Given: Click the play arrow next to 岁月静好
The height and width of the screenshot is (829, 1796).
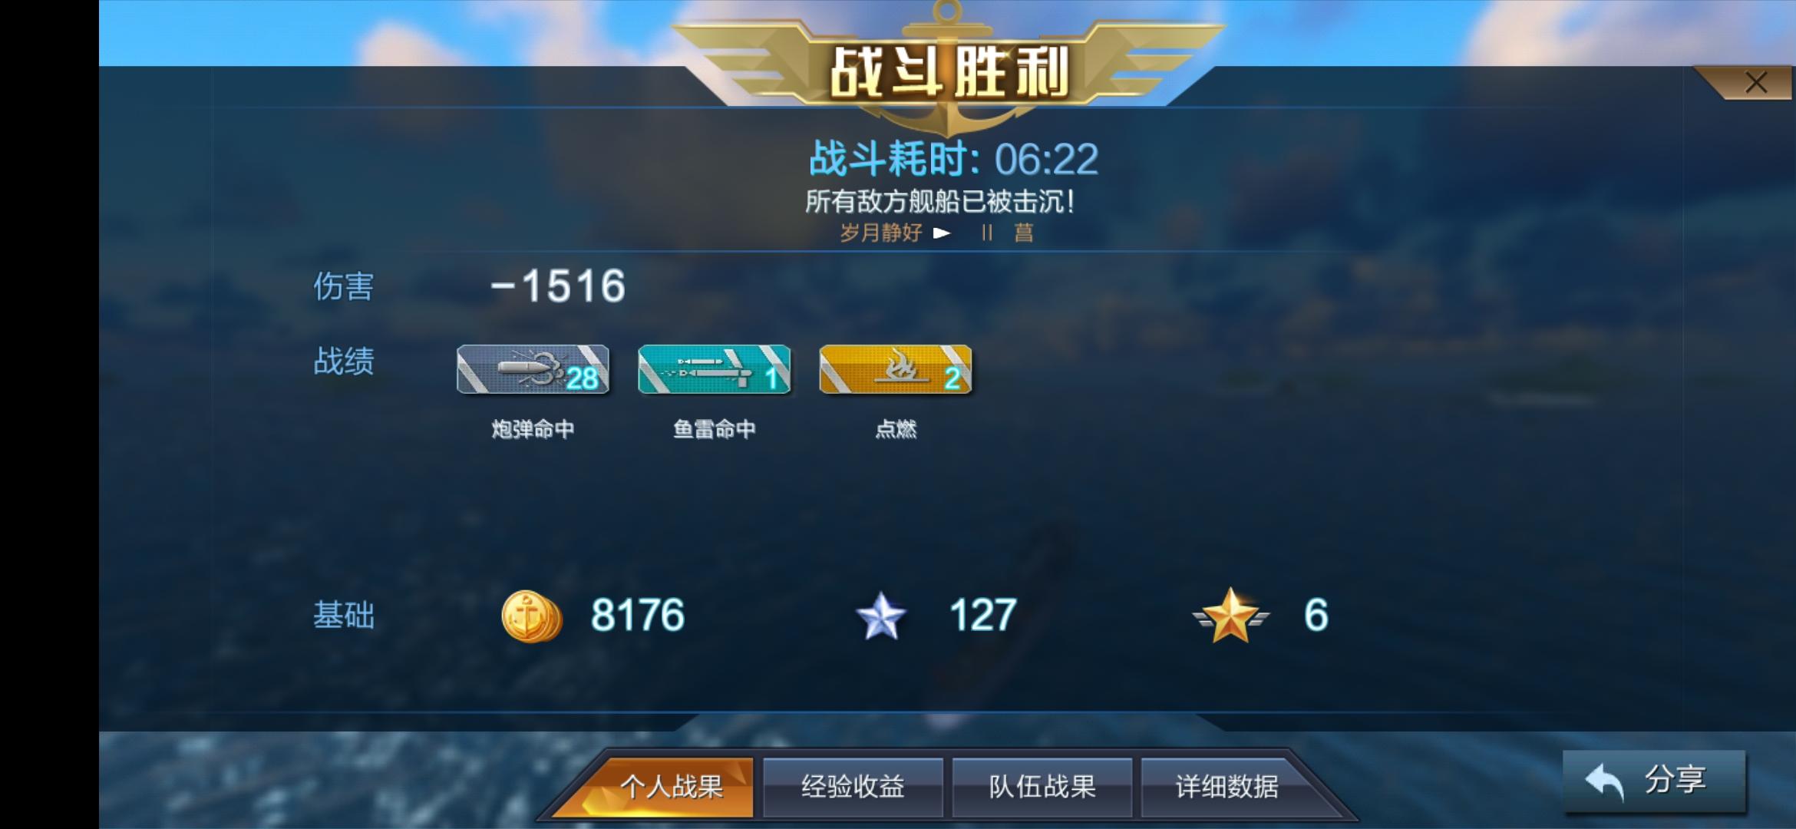Looking at the screenshot, I should [942, 233].
